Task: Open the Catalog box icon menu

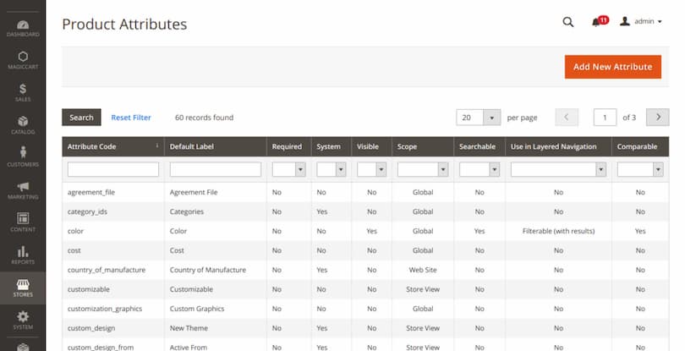Action: 23,125
